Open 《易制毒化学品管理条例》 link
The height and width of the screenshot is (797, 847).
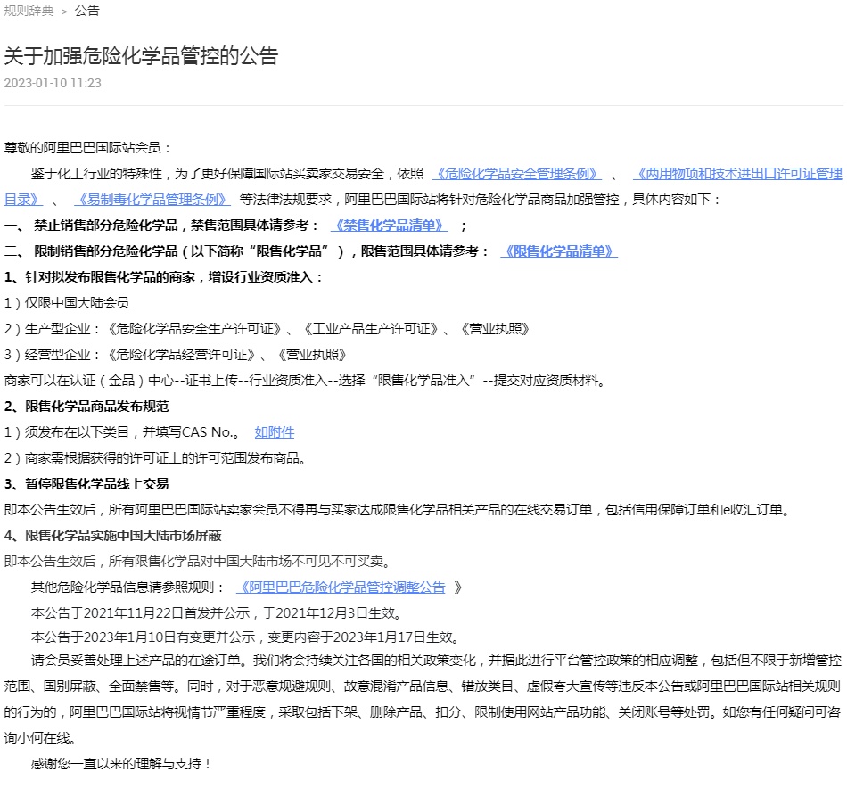pos(152,200)
